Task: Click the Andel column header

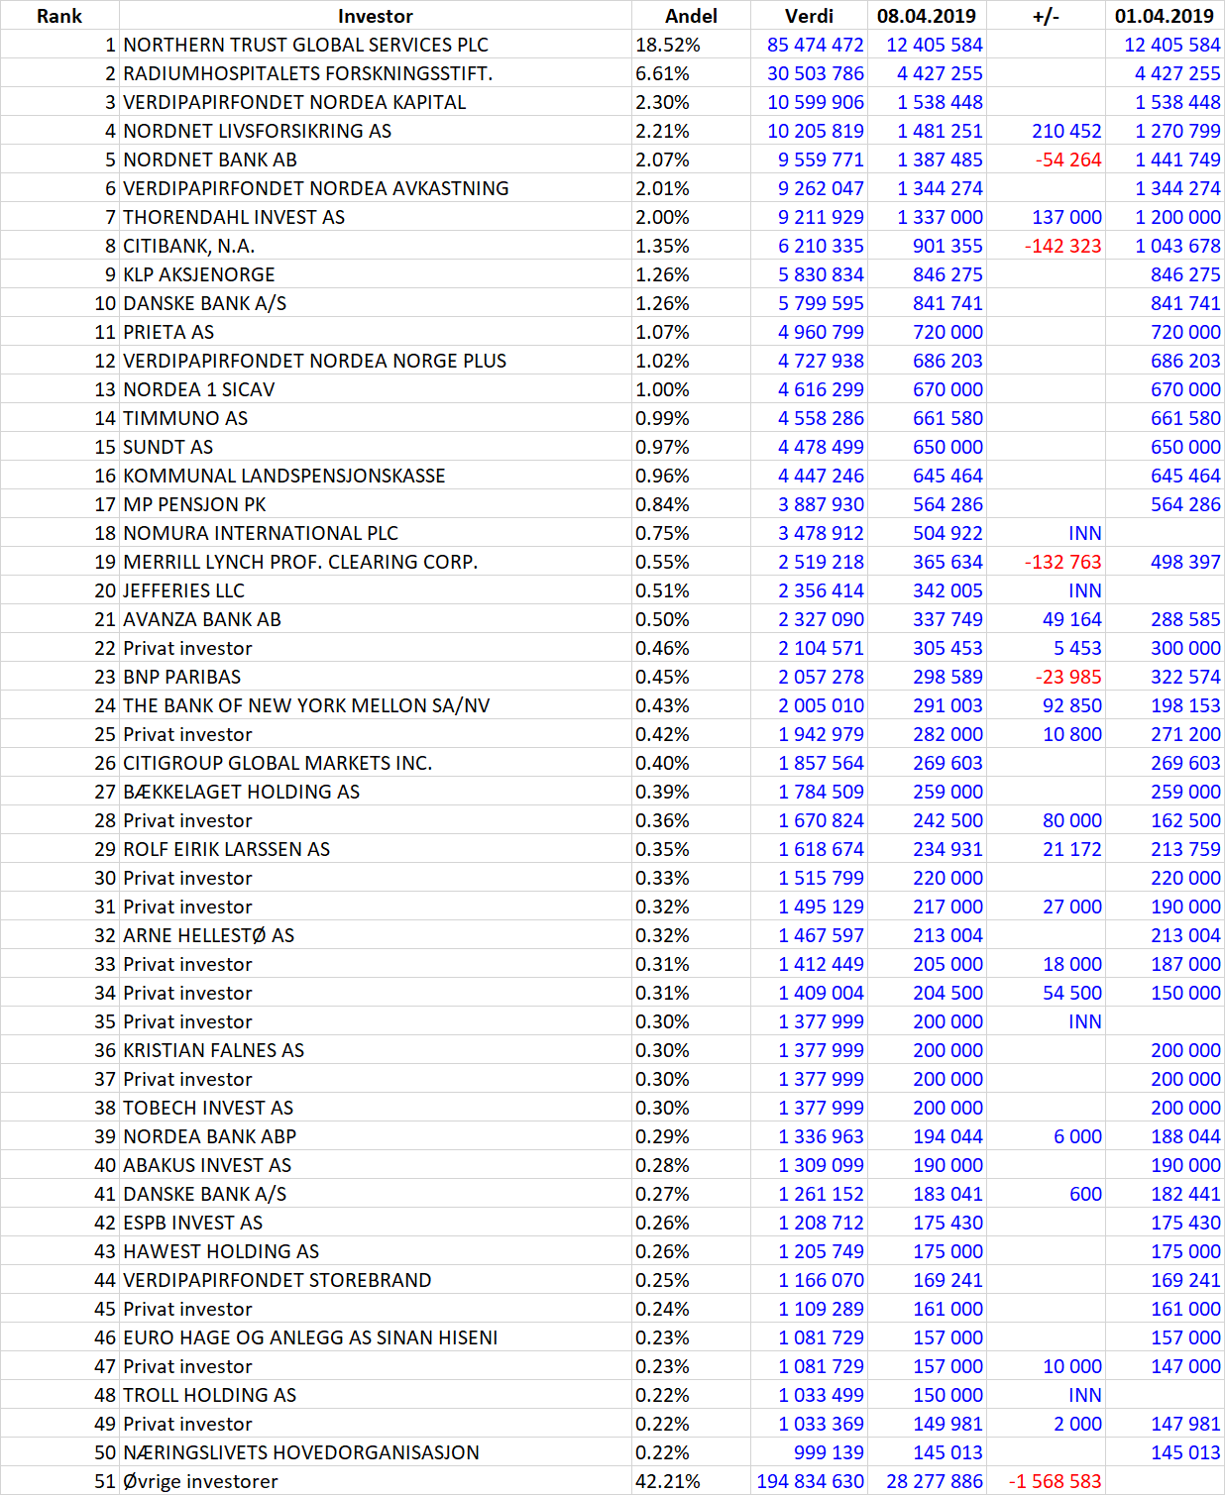Action: (x=691, y=16)
